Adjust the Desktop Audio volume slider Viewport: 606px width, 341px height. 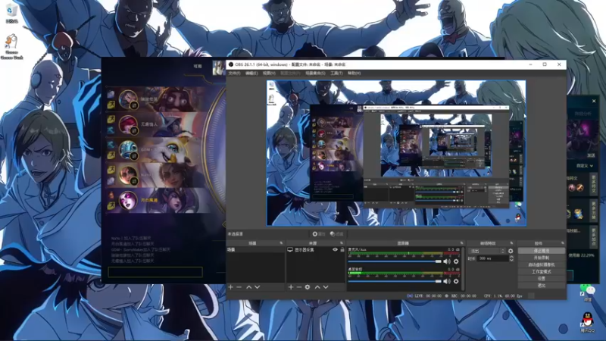(x=394, y=281)
